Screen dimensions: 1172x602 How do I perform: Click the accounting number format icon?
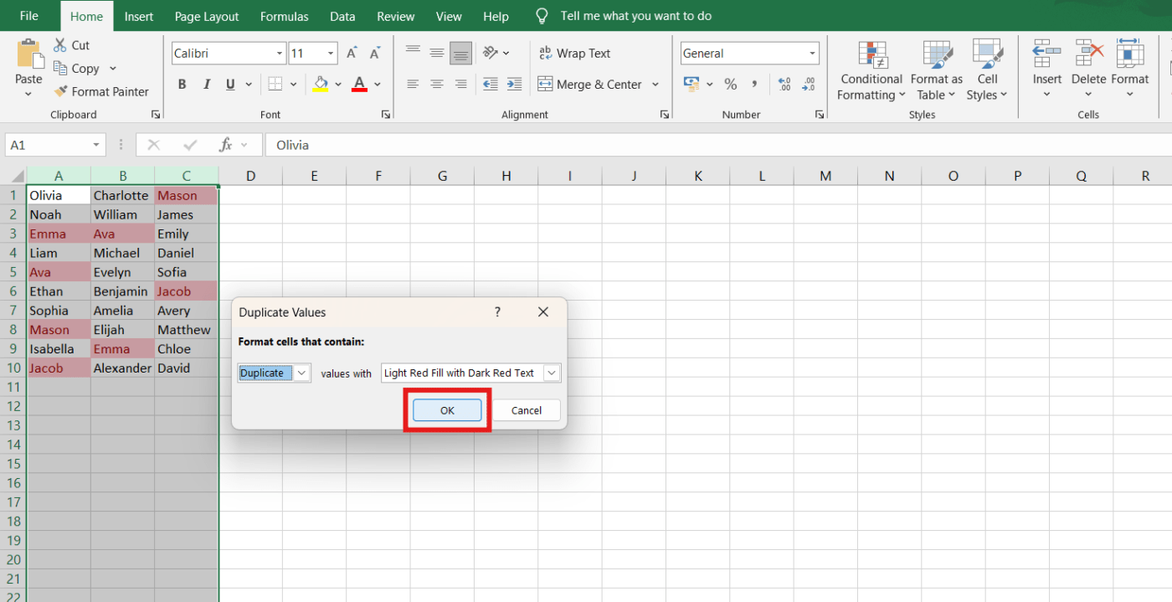pyautogui.click(x=691, y=85)
